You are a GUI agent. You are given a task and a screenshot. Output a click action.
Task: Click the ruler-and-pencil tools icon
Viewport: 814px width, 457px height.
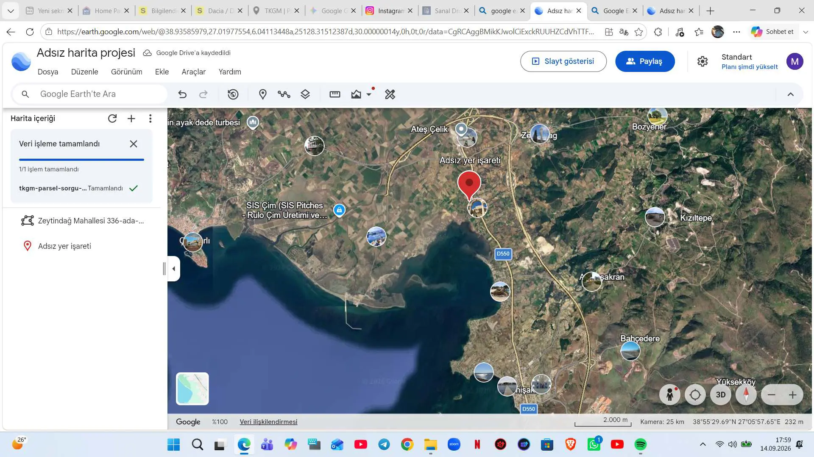tap(390, 94)
